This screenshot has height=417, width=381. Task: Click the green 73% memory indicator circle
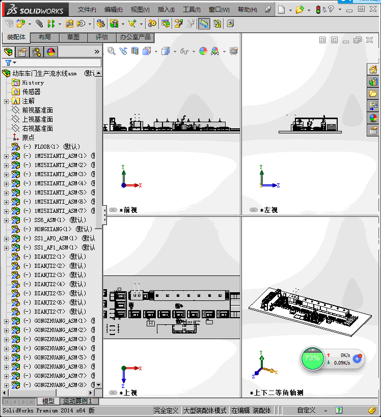[x=312, y=358]
